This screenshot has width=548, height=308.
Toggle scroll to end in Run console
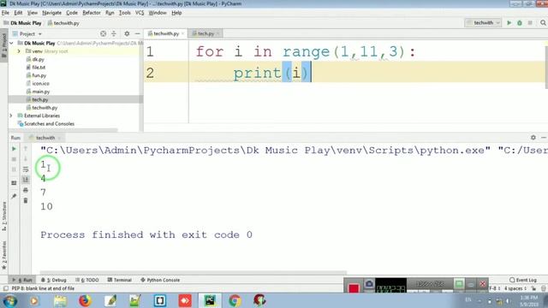[x=26, y=180]
